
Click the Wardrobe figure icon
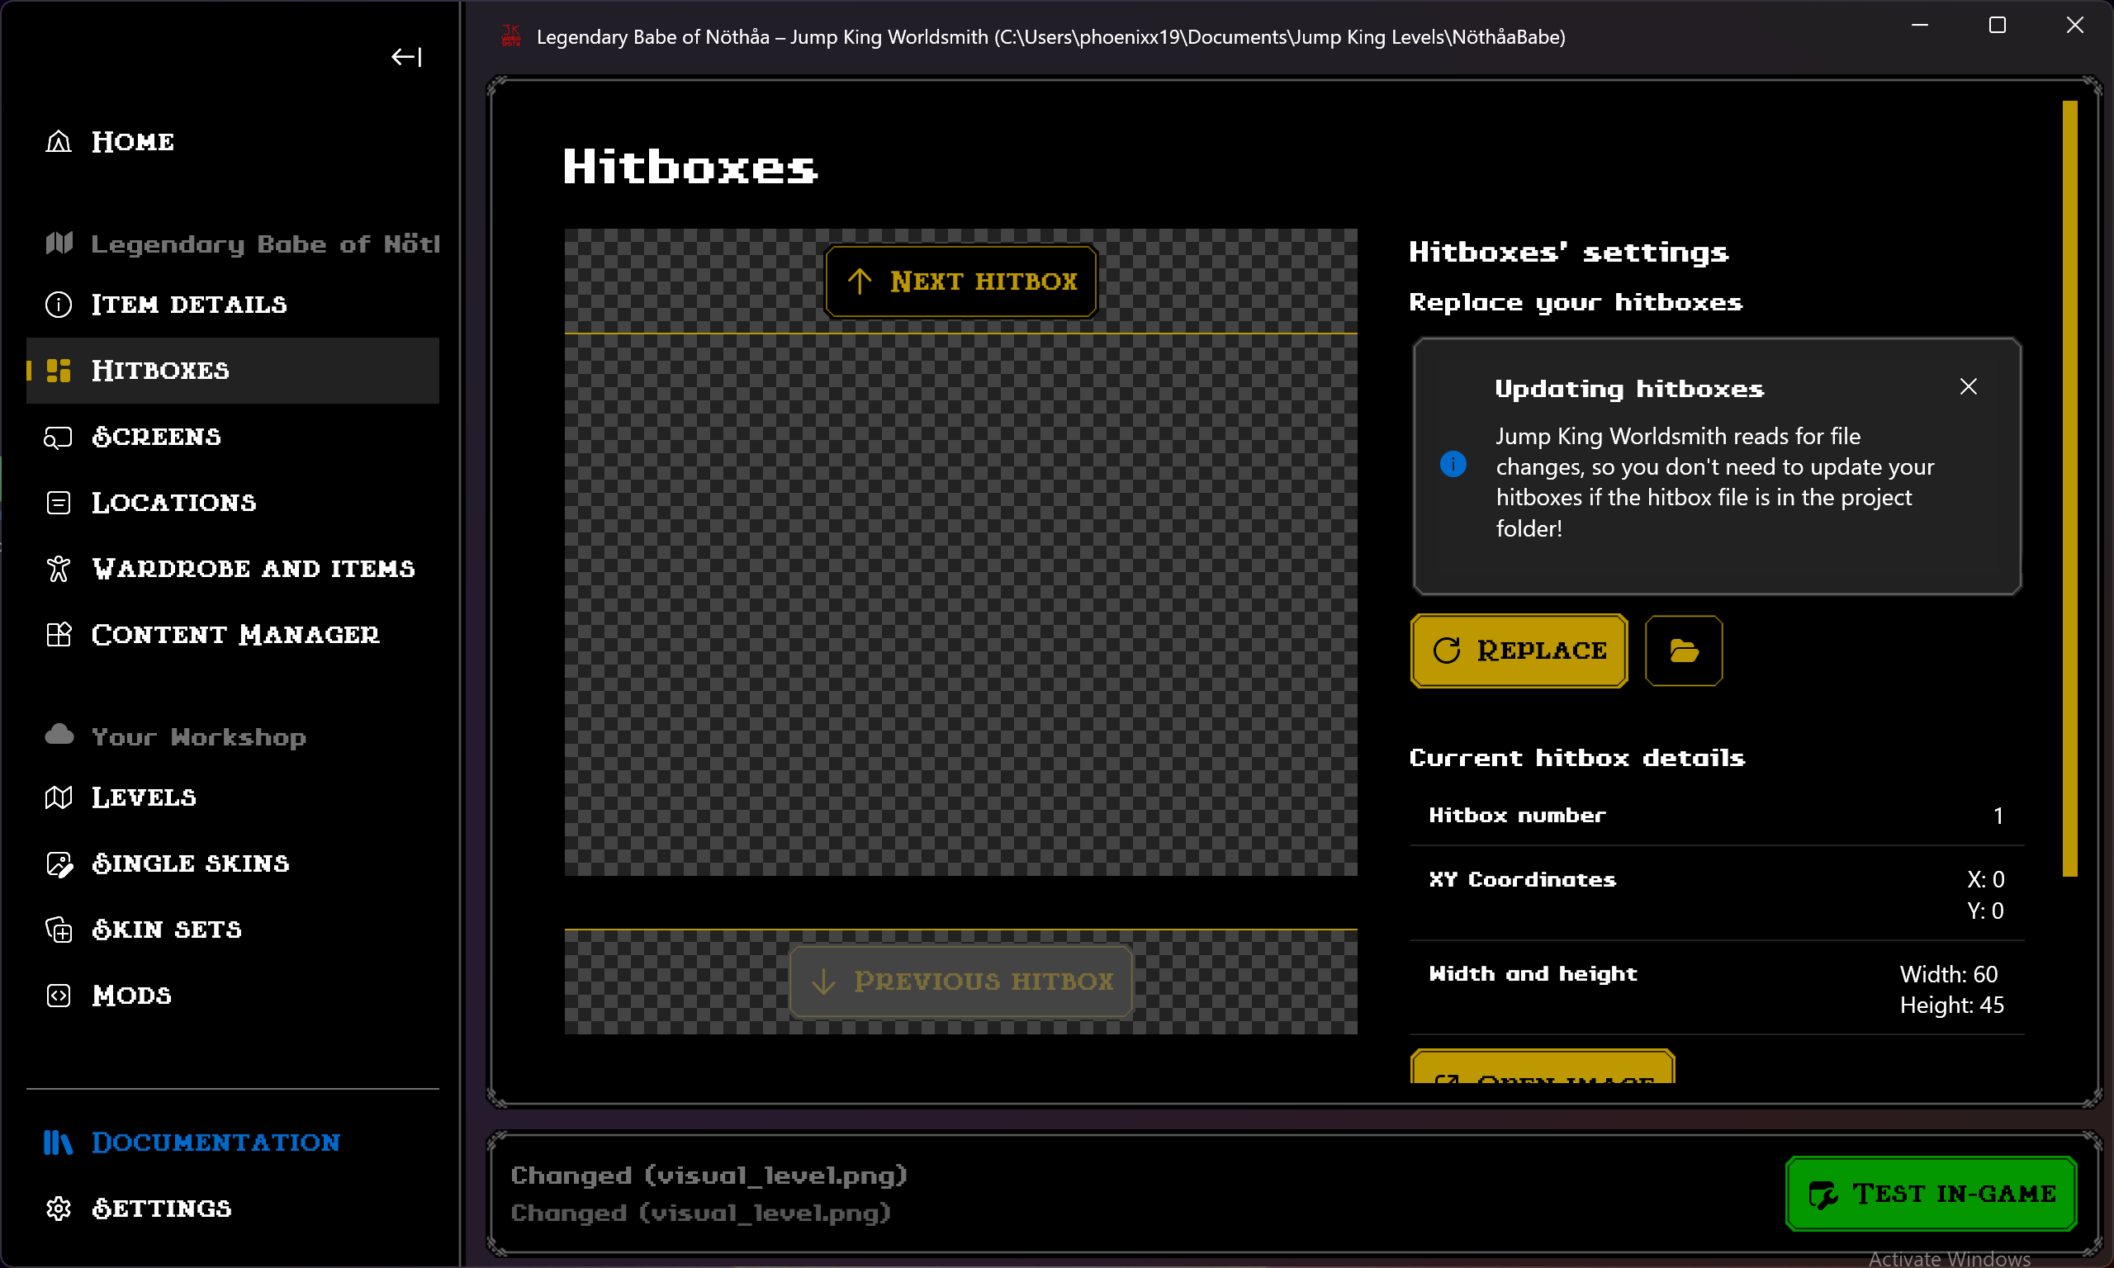pos(58,568)
